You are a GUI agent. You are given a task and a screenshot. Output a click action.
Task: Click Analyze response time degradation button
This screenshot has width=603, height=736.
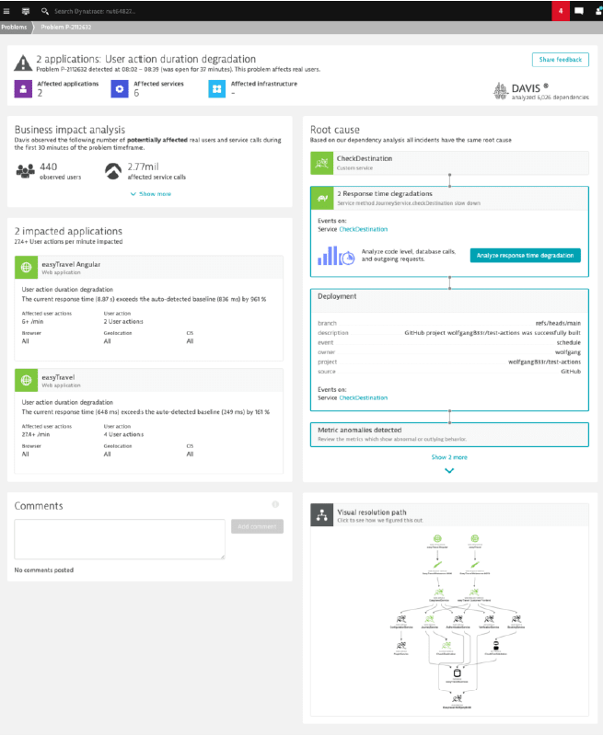tap(525, 256)
